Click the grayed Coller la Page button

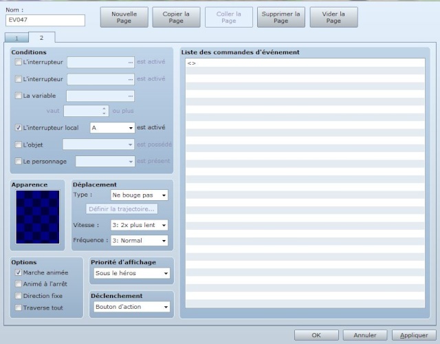tap(229, 17)
